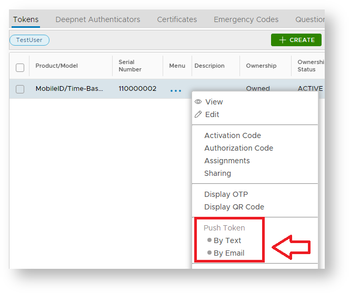This screenshot has width=350, height=294.
Task: Sort by the Serial Number column header
Action: 130,66
